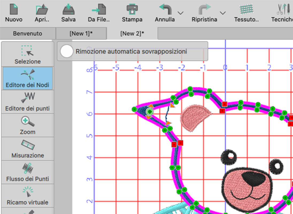This screenshot has height=214, width=293.
Task: Open the Tessuto fabric settings
Action: coord(246,10)
